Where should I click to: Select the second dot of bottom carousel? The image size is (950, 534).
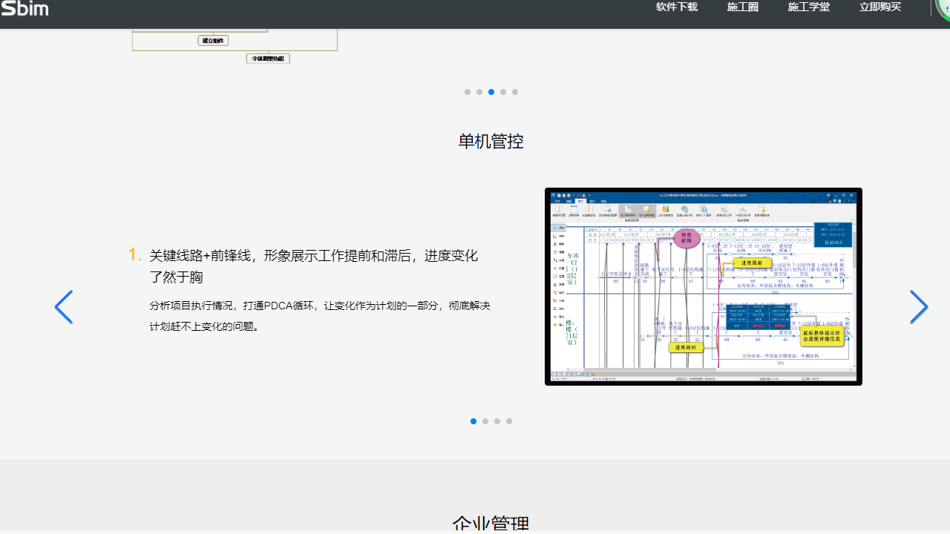click(x=485, y=421)
